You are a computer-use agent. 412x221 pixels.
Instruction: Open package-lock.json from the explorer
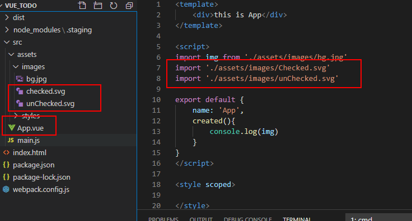[x=41, y=177]
